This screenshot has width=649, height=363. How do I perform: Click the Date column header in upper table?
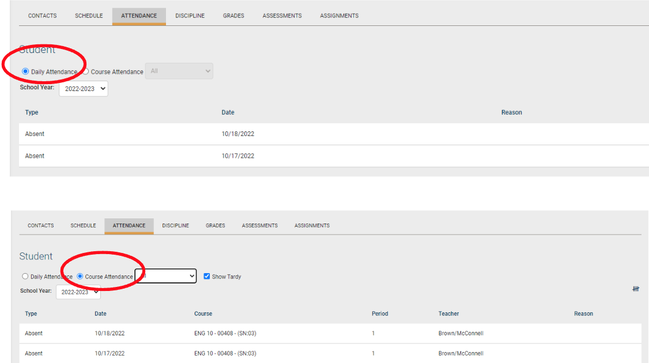tap(228, 112)
